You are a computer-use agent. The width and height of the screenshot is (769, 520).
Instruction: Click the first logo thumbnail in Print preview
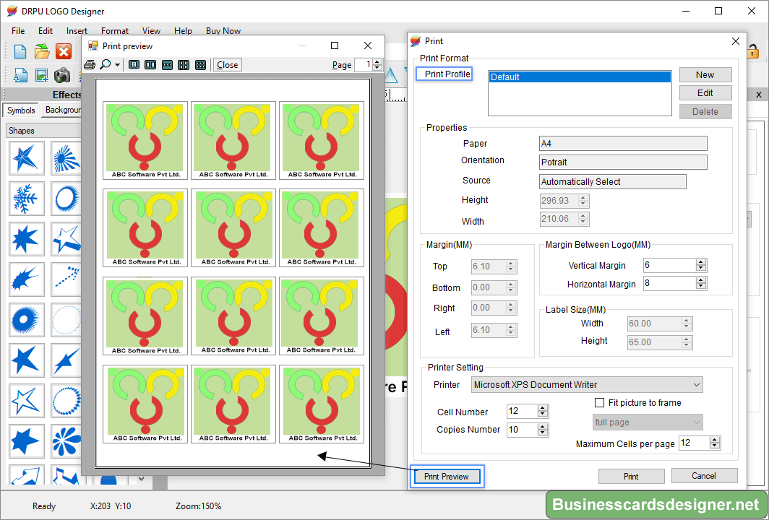pos(145,140)
